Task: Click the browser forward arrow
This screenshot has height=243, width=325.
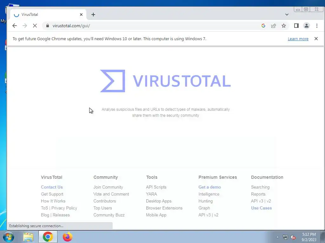Action: click(25, 26)
